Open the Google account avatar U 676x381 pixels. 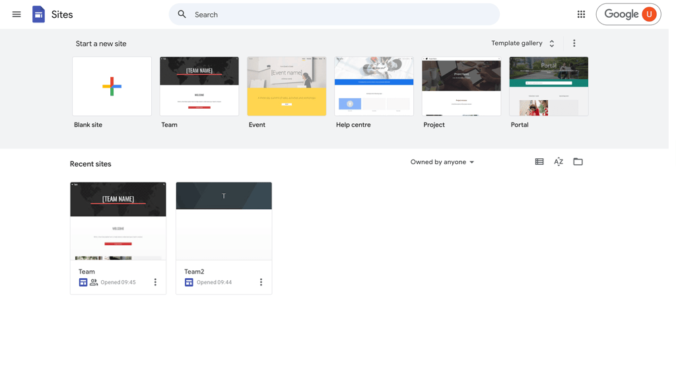(x=649, y=15)
